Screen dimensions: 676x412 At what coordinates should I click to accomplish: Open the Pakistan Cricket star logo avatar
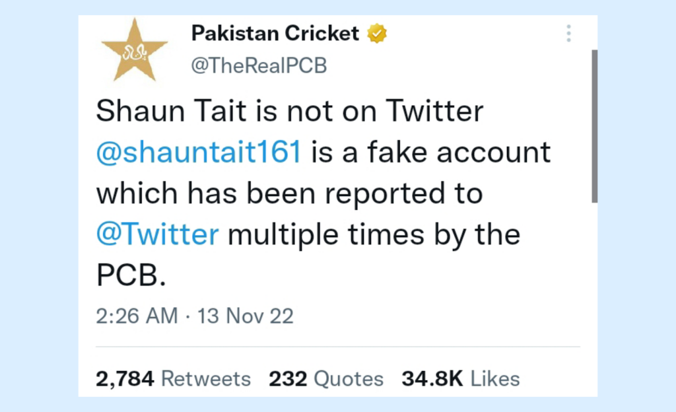135,50
